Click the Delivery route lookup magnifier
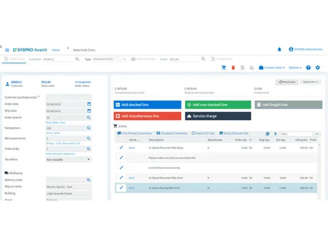Viewport: 328px width, 246px height. tap(89, 180)
